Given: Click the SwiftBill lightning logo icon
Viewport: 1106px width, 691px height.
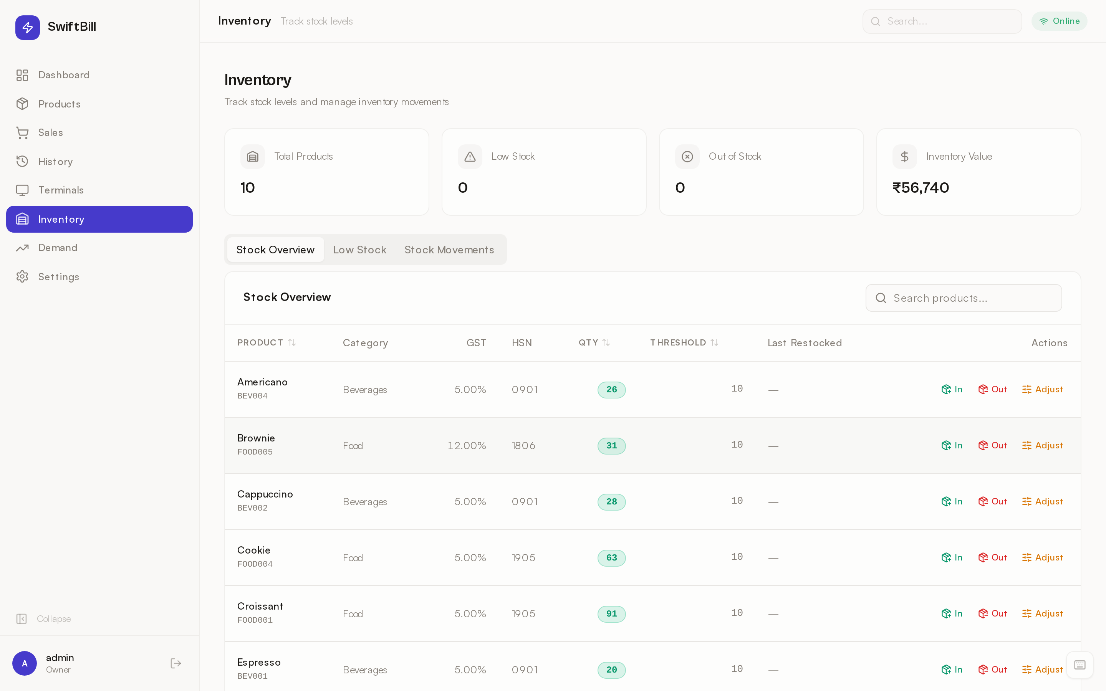Looking at the screenshot, I should coord(27,27).
